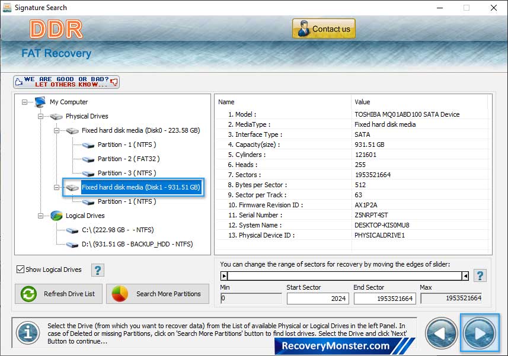508x356 pixels.
Task: Click the End Sector input field
Action: pyautogui.click(x=385, y=299)
